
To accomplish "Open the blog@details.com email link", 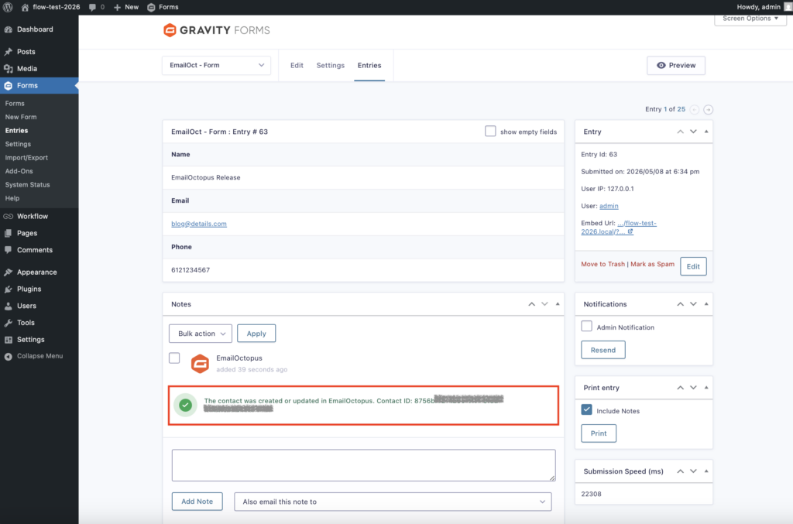I will [x=199, y=224].
